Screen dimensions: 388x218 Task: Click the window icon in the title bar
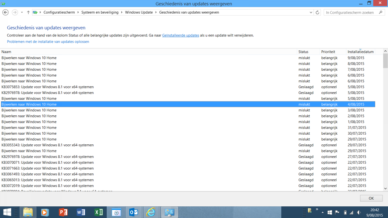click(x=3, y=4)
